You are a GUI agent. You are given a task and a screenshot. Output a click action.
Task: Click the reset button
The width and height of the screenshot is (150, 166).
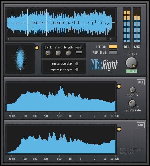[79, 52]
